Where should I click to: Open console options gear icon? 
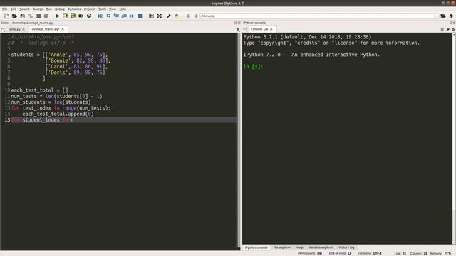(x=453, y=30)
